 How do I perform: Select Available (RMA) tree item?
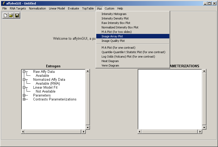(x=48, y=83)
